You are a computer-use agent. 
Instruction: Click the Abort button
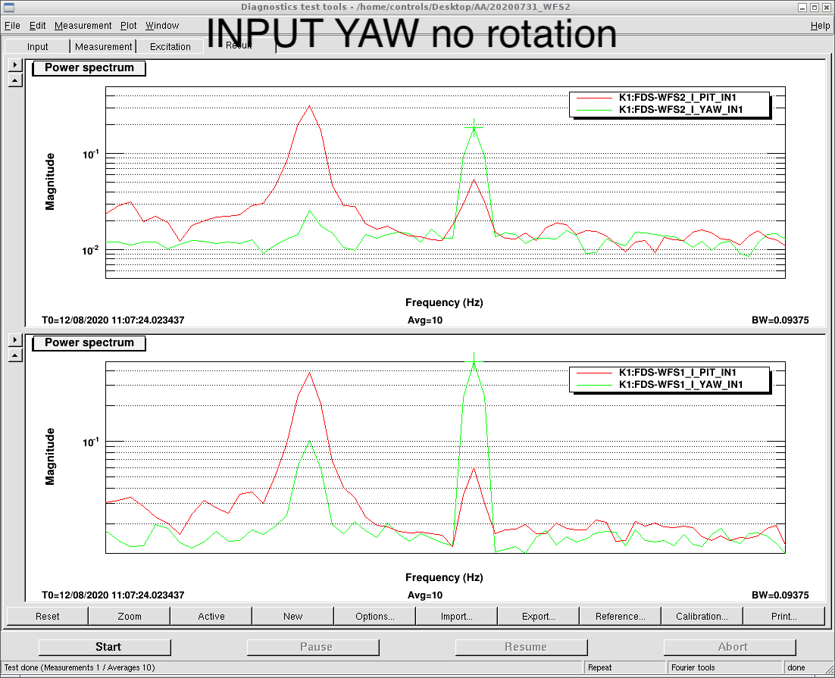tap(730, 647)
